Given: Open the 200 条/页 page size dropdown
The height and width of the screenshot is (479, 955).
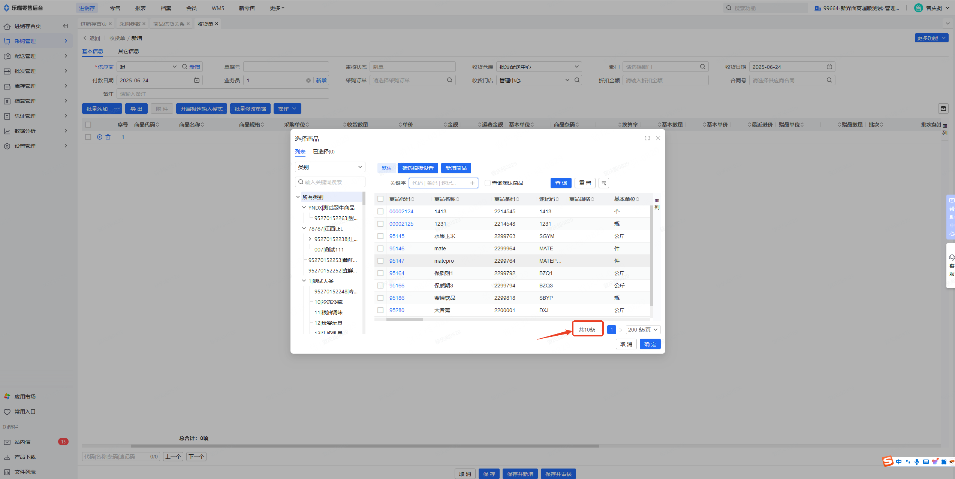Looking at the screenshot, I should [x=643, y=330].
